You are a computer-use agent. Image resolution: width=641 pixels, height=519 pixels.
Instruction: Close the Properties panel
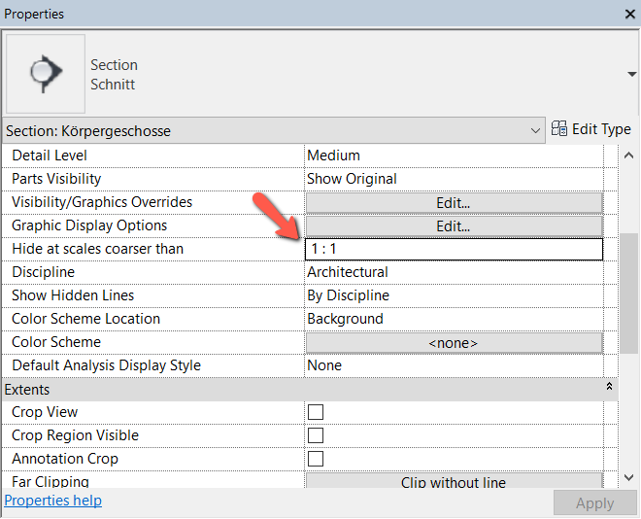[x=630, y=15]
